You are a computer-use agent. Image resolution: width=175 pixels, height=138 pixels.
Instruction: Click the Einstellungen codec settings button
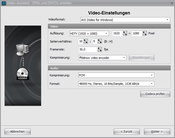pyautogui.click(x=141, y=58)
